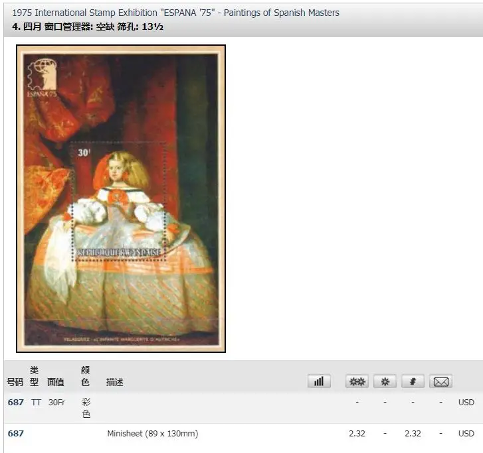Click the 号码 column header
Screen dimensions: 483x453
(15, 382)
